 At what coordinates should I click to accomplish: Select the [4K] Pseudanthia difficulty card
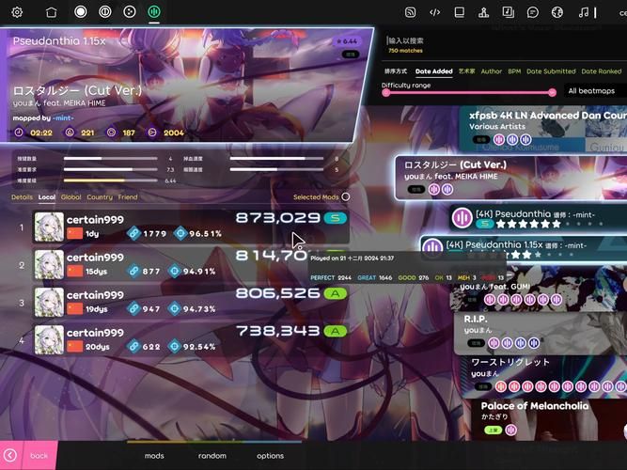pyautogui.click(x=538, y=218)
